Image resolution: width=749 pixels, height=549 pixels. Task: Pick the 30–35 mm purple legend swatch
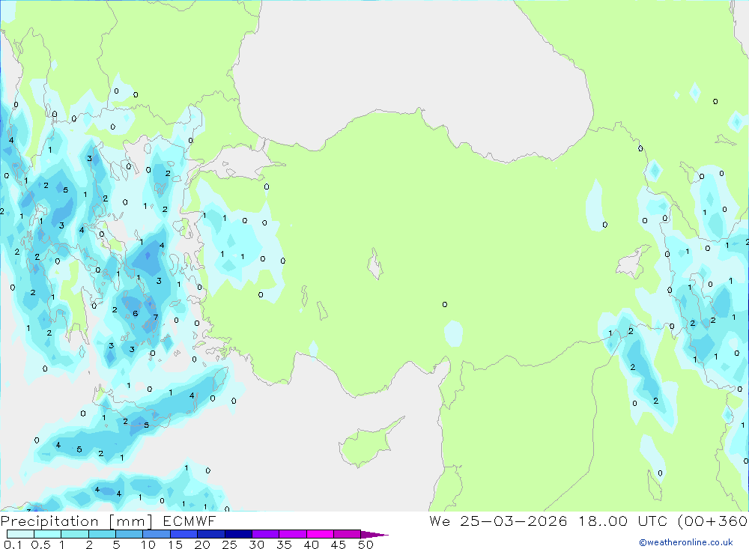click(265, 534)
